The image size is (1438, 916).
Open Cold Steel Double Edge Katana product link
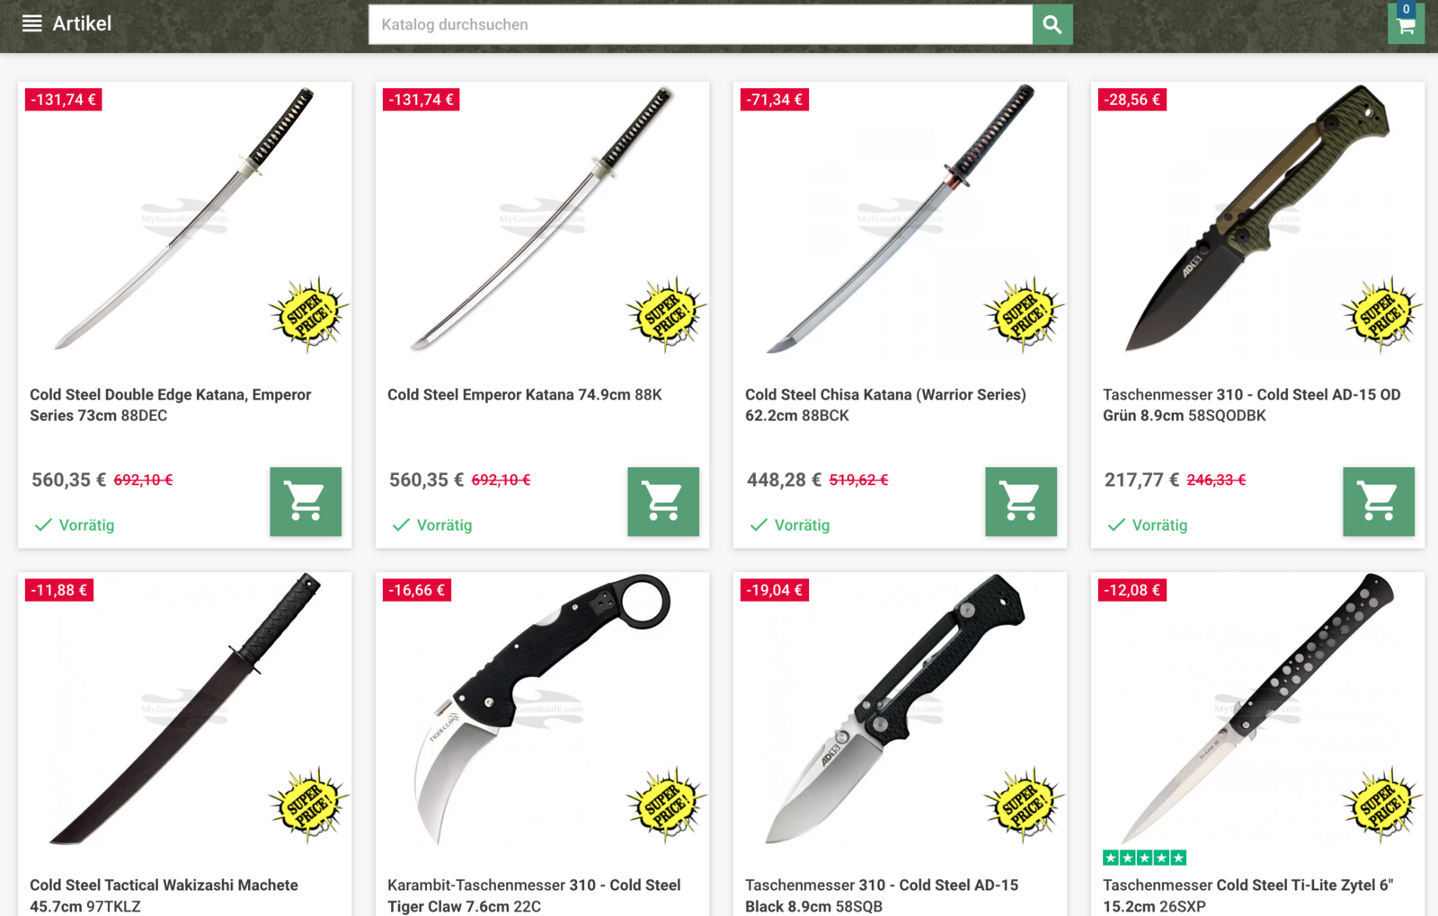(171, 405)
